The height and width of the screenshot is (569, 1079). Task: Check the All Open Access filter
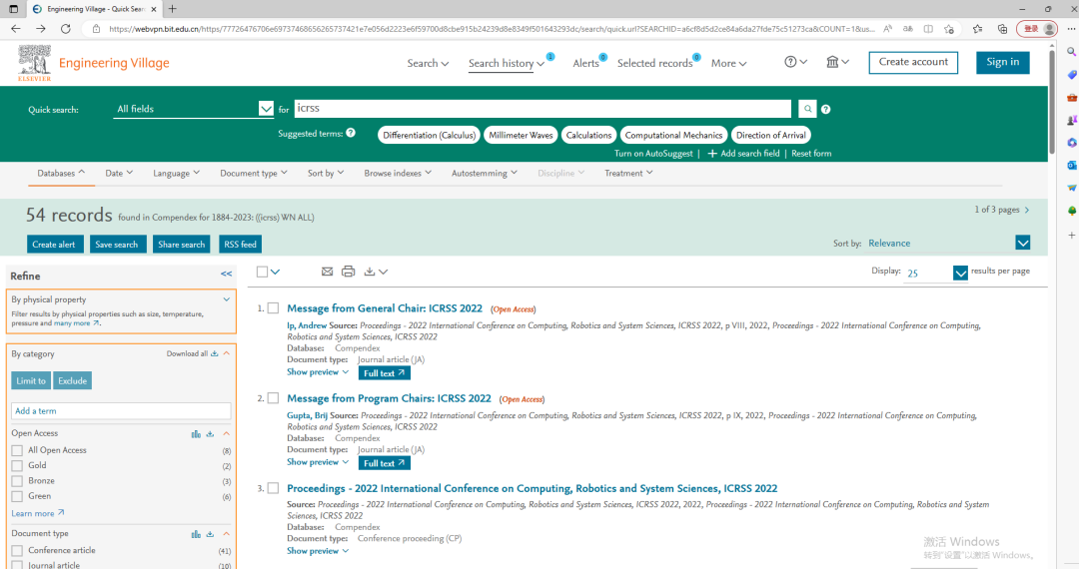click(x=17, y=451)
